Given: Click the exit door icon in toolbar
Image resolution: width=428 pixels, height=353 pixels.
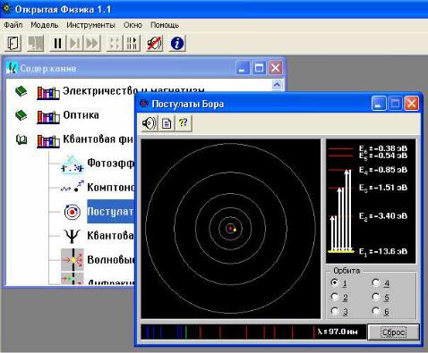Looking at the screenshot, I should 13,44.
